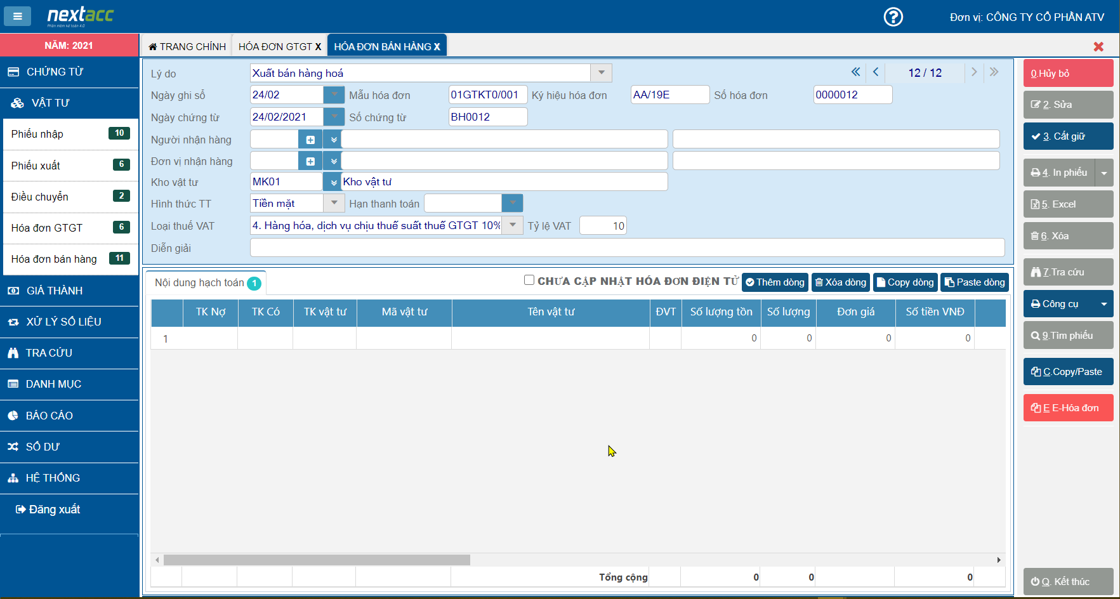Image resolution: width=1120 pixels, height=599 pixels.
Task: Click the horizontal scrollbar of the table
Action: click(x=317, y=560)
